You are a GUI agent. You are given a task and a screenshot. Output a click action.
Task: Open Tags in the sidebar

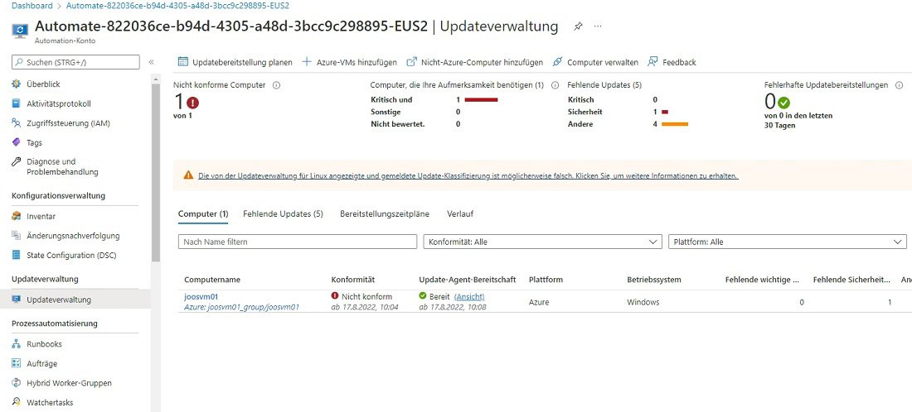(x=34, y=142)
